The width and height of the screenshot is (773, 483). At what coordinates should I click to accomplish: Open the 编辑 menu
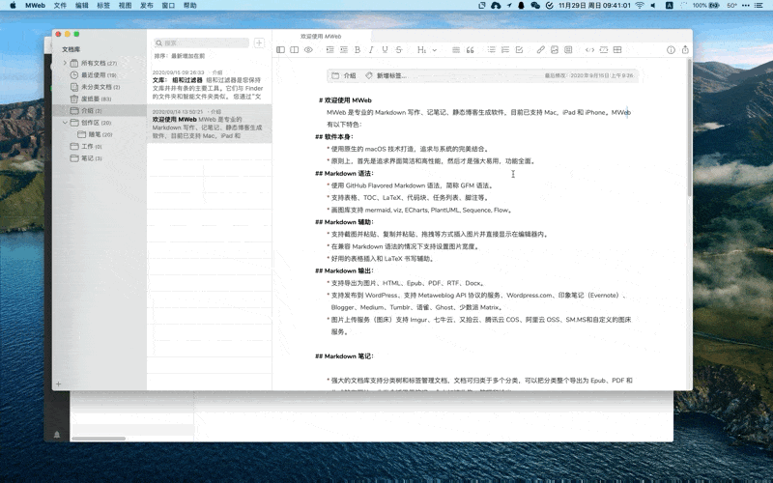[82, 6]
